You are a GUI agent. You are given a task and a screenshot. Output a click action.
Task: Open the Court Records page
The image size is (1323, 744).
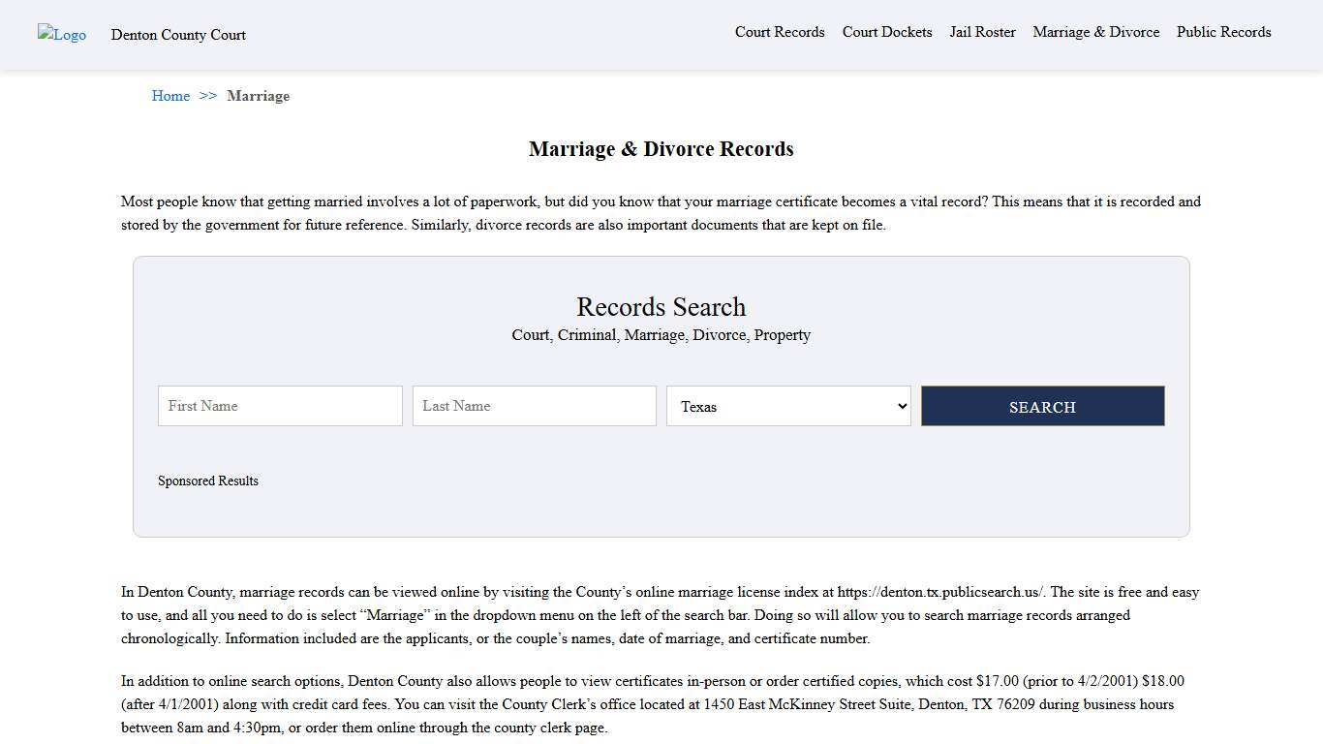tap(780, 32)
